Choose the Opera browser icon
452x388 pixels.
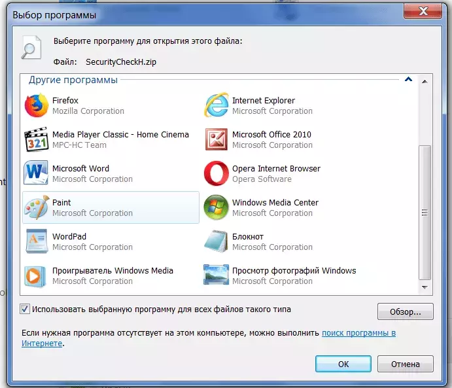tap(217, 173)
